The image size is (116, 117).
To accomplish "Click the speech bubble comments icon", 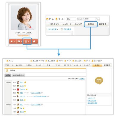I will pos(19,41).
